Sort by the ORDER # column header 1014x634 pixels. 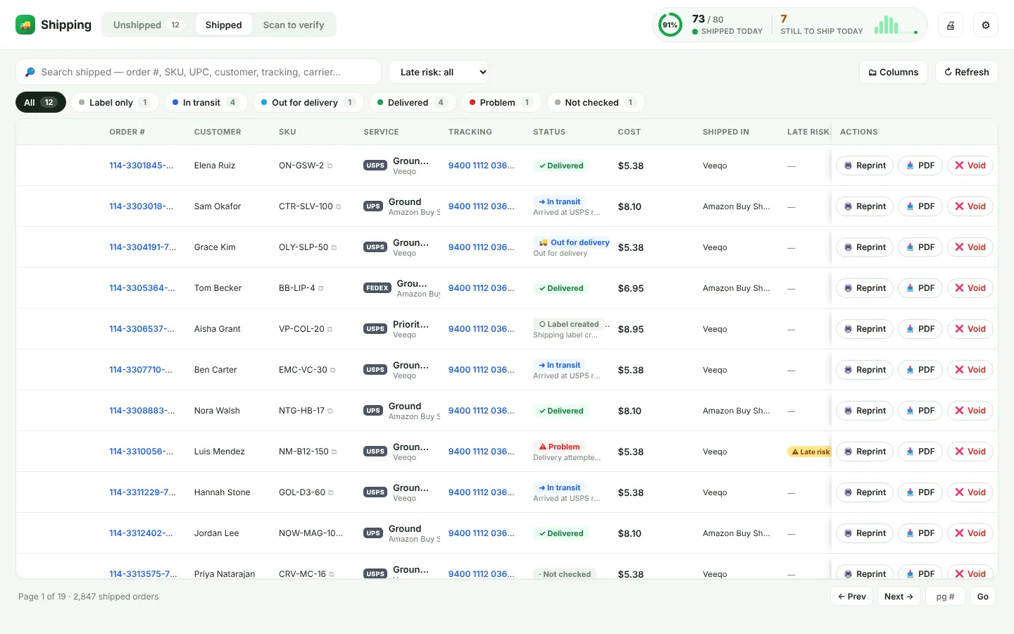127,132
